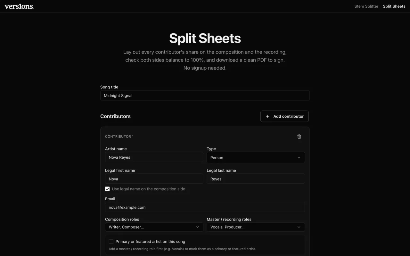Edit the Song title field
The height and width of the screenshot is (256, 410).
(x=205, y=95)
